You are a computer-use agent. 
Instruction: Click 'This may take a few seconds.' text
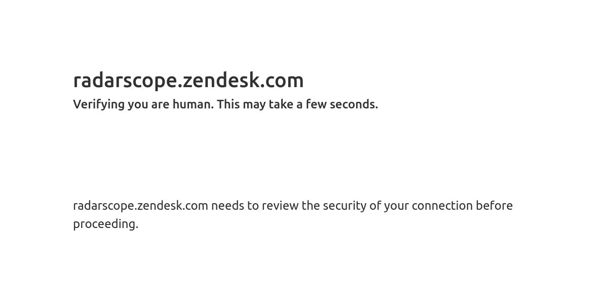click(297, 104)
